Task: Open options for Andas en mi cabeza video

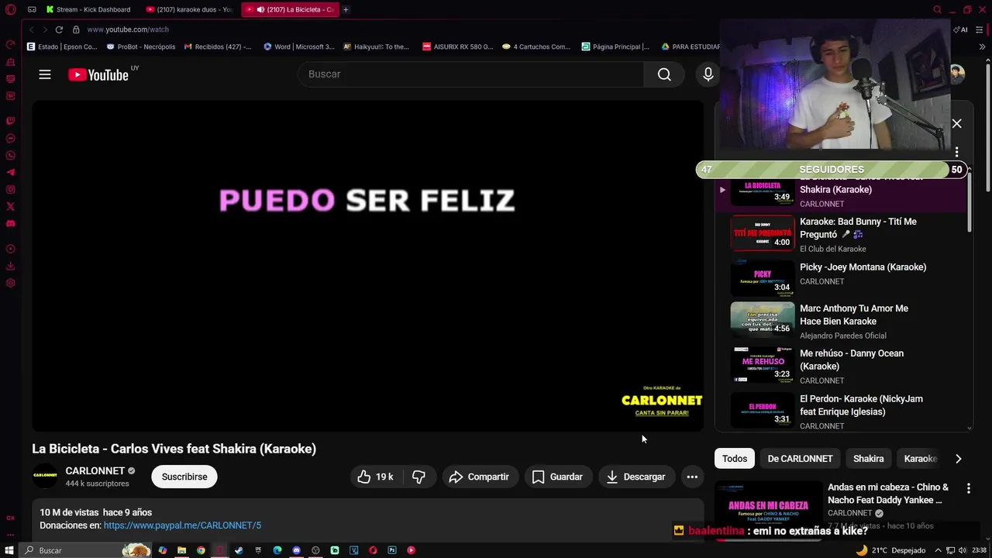Action: point(968,488)
